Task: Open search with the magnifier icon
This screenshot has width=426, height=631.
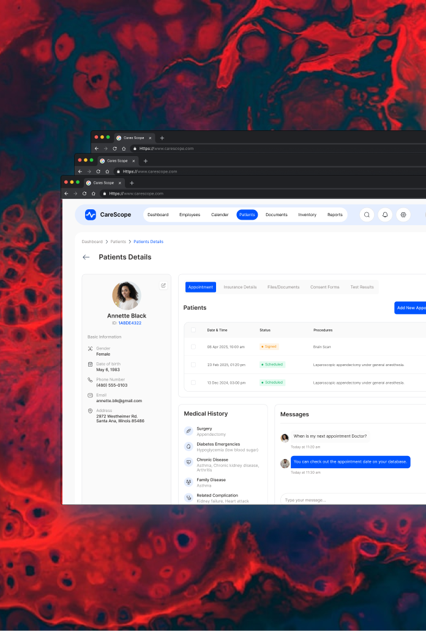Action: (x=367, y=215)
